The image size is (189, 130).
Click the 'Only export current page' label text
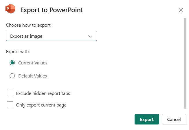click(41, 105)
